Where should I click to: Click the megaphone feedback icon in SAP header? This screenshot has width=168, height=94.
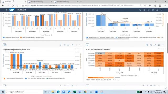click(149, 10)
